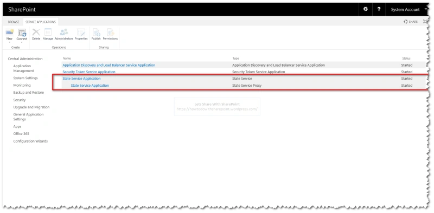The height and width of the screenshot is (213, 434).
Task: Click the Publish ribbon icon
Action: (96, 32)
